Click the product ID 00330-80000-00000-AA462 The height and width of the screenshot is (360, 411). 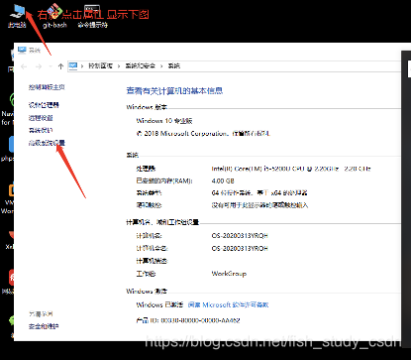(200, 320)
